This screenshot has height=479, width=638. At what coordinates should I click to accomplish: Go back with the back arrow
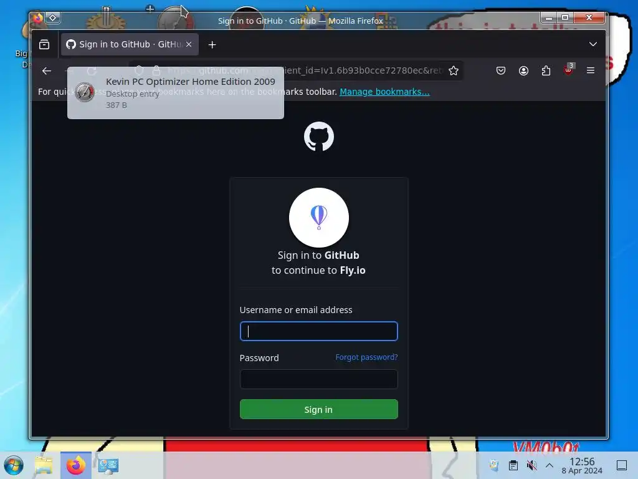[47, 70]
